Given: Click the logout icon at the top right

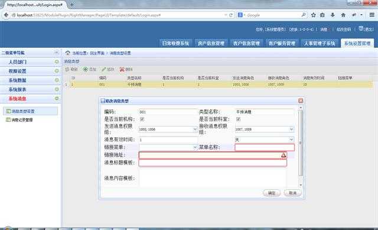Looking at the screenshot, I should tap(361, 28).
